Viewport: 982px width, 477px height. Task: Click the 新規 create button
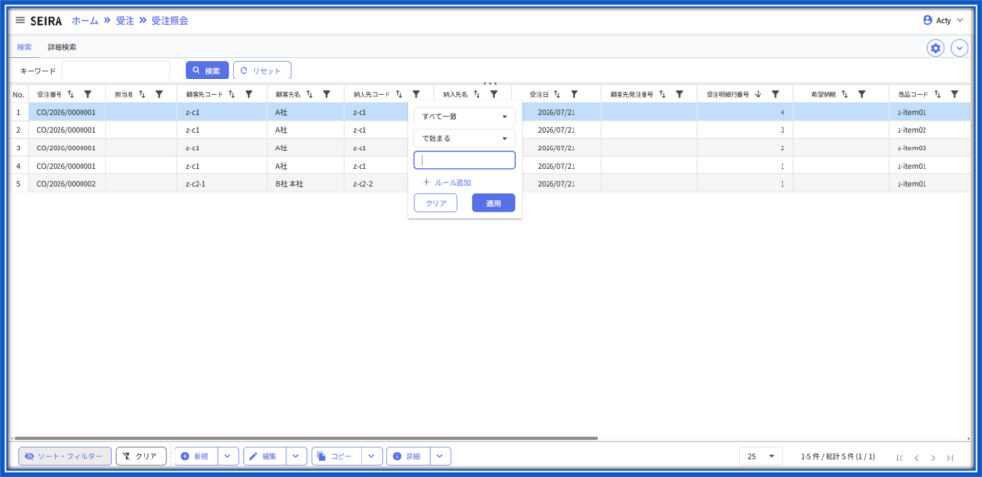pos(196,456)
